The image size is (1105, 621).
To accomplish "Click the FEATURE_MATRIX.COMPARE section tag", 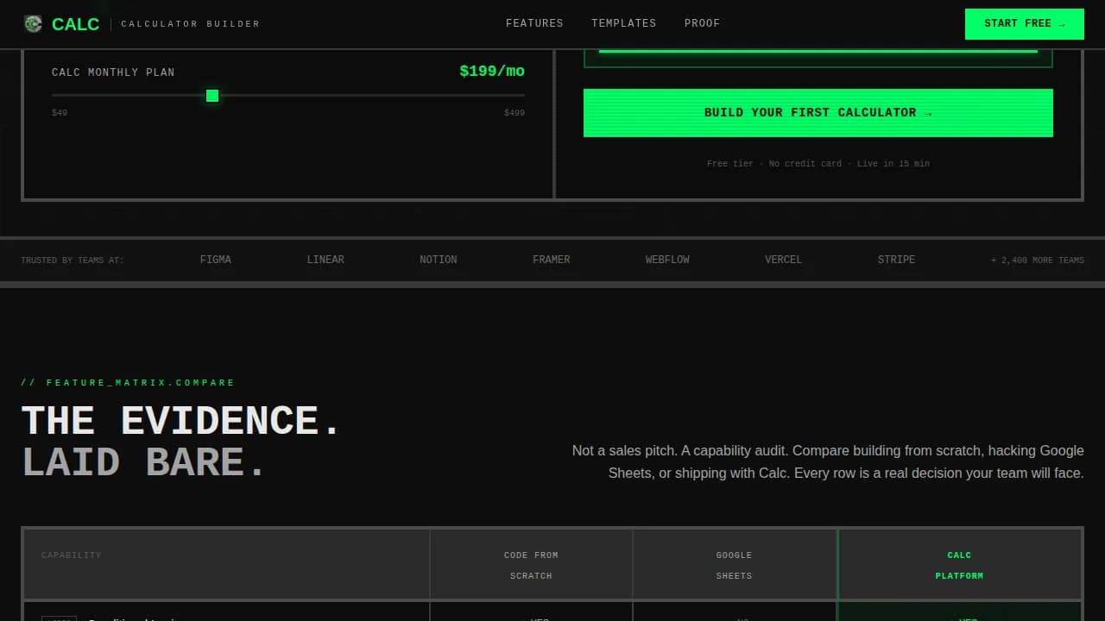I will pyautogui.click(x=128, y=382).
